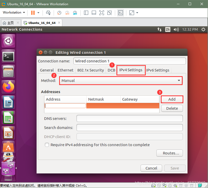Close the Editing Wired connection dialog
Image resolution: width=208 pixels, height=188 pixels.
tap(41, 52)
